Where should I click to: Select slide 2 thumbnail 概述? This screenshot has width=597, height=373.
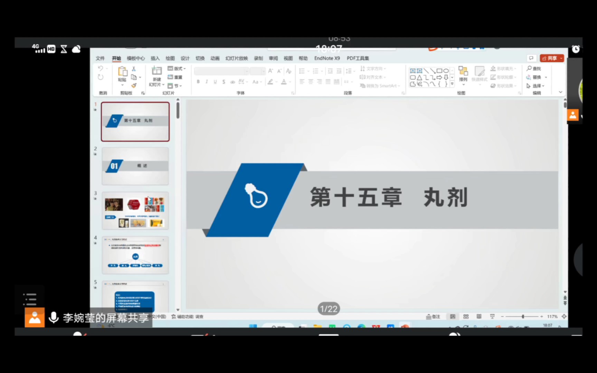[135, 166]
